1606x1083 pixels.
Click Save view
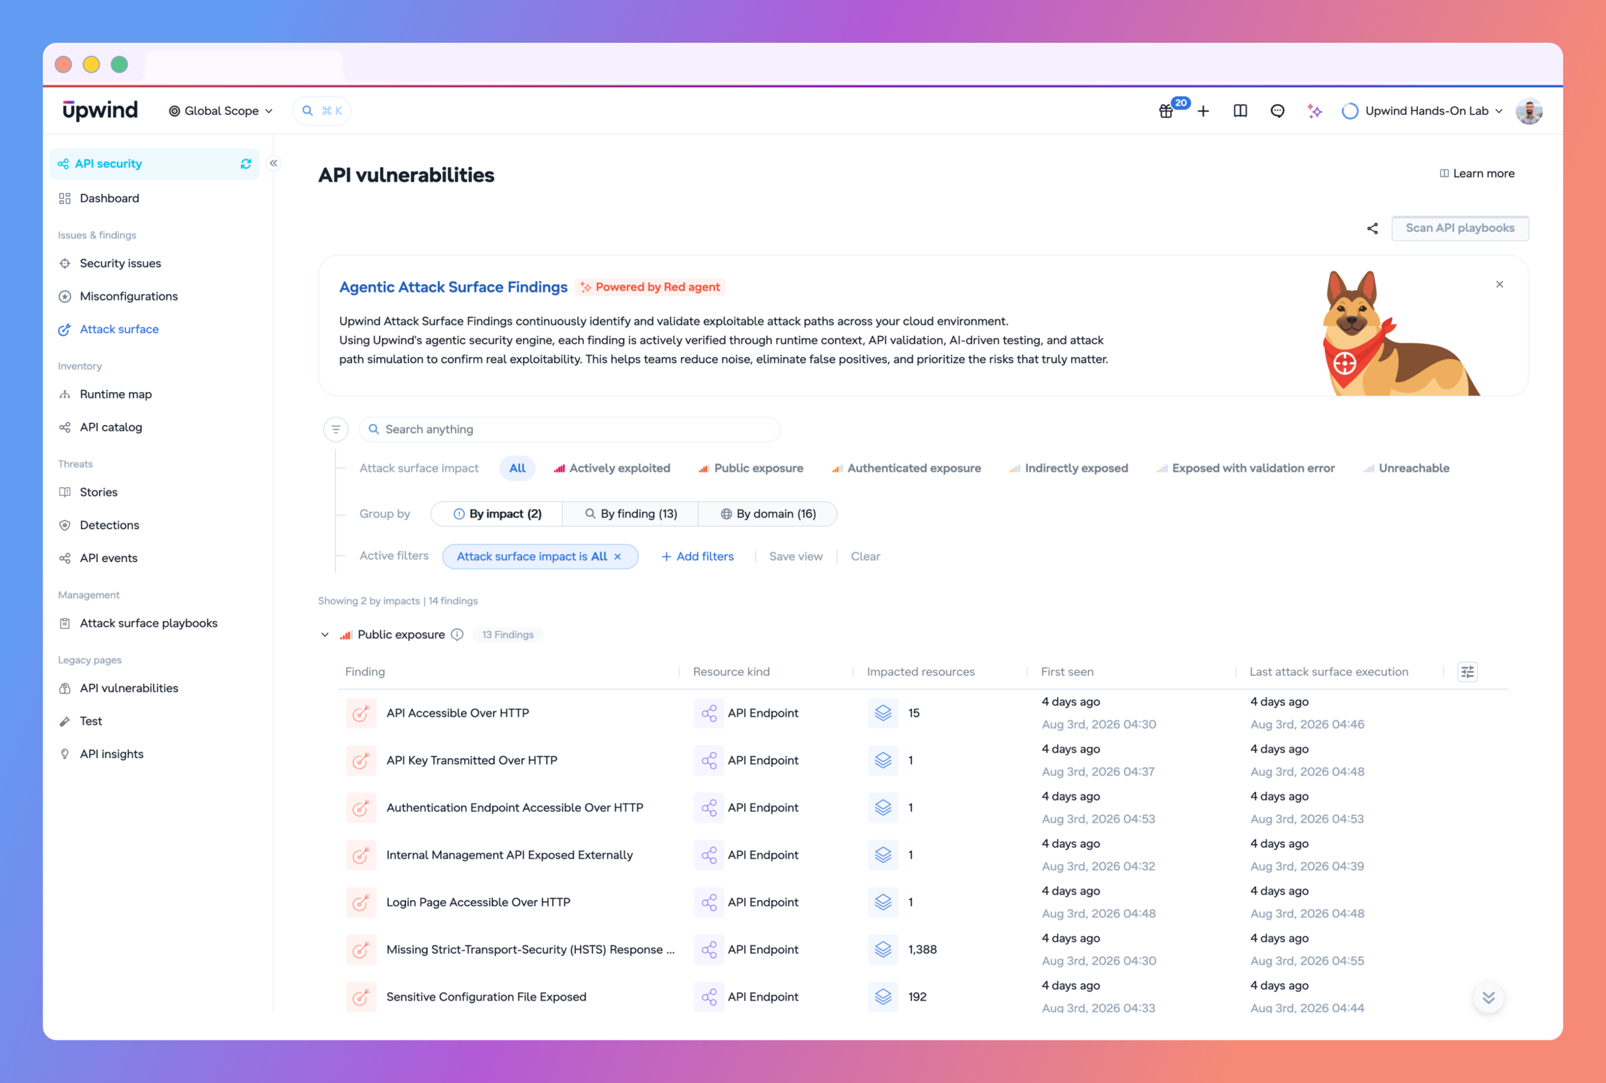pos(795,557)
